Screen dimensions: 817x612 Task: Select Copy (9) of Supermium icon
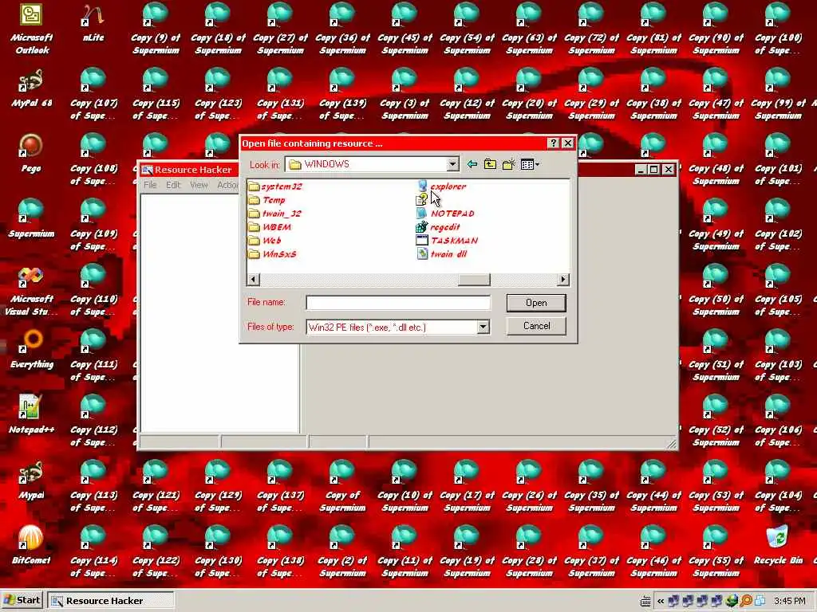point(156,29)
